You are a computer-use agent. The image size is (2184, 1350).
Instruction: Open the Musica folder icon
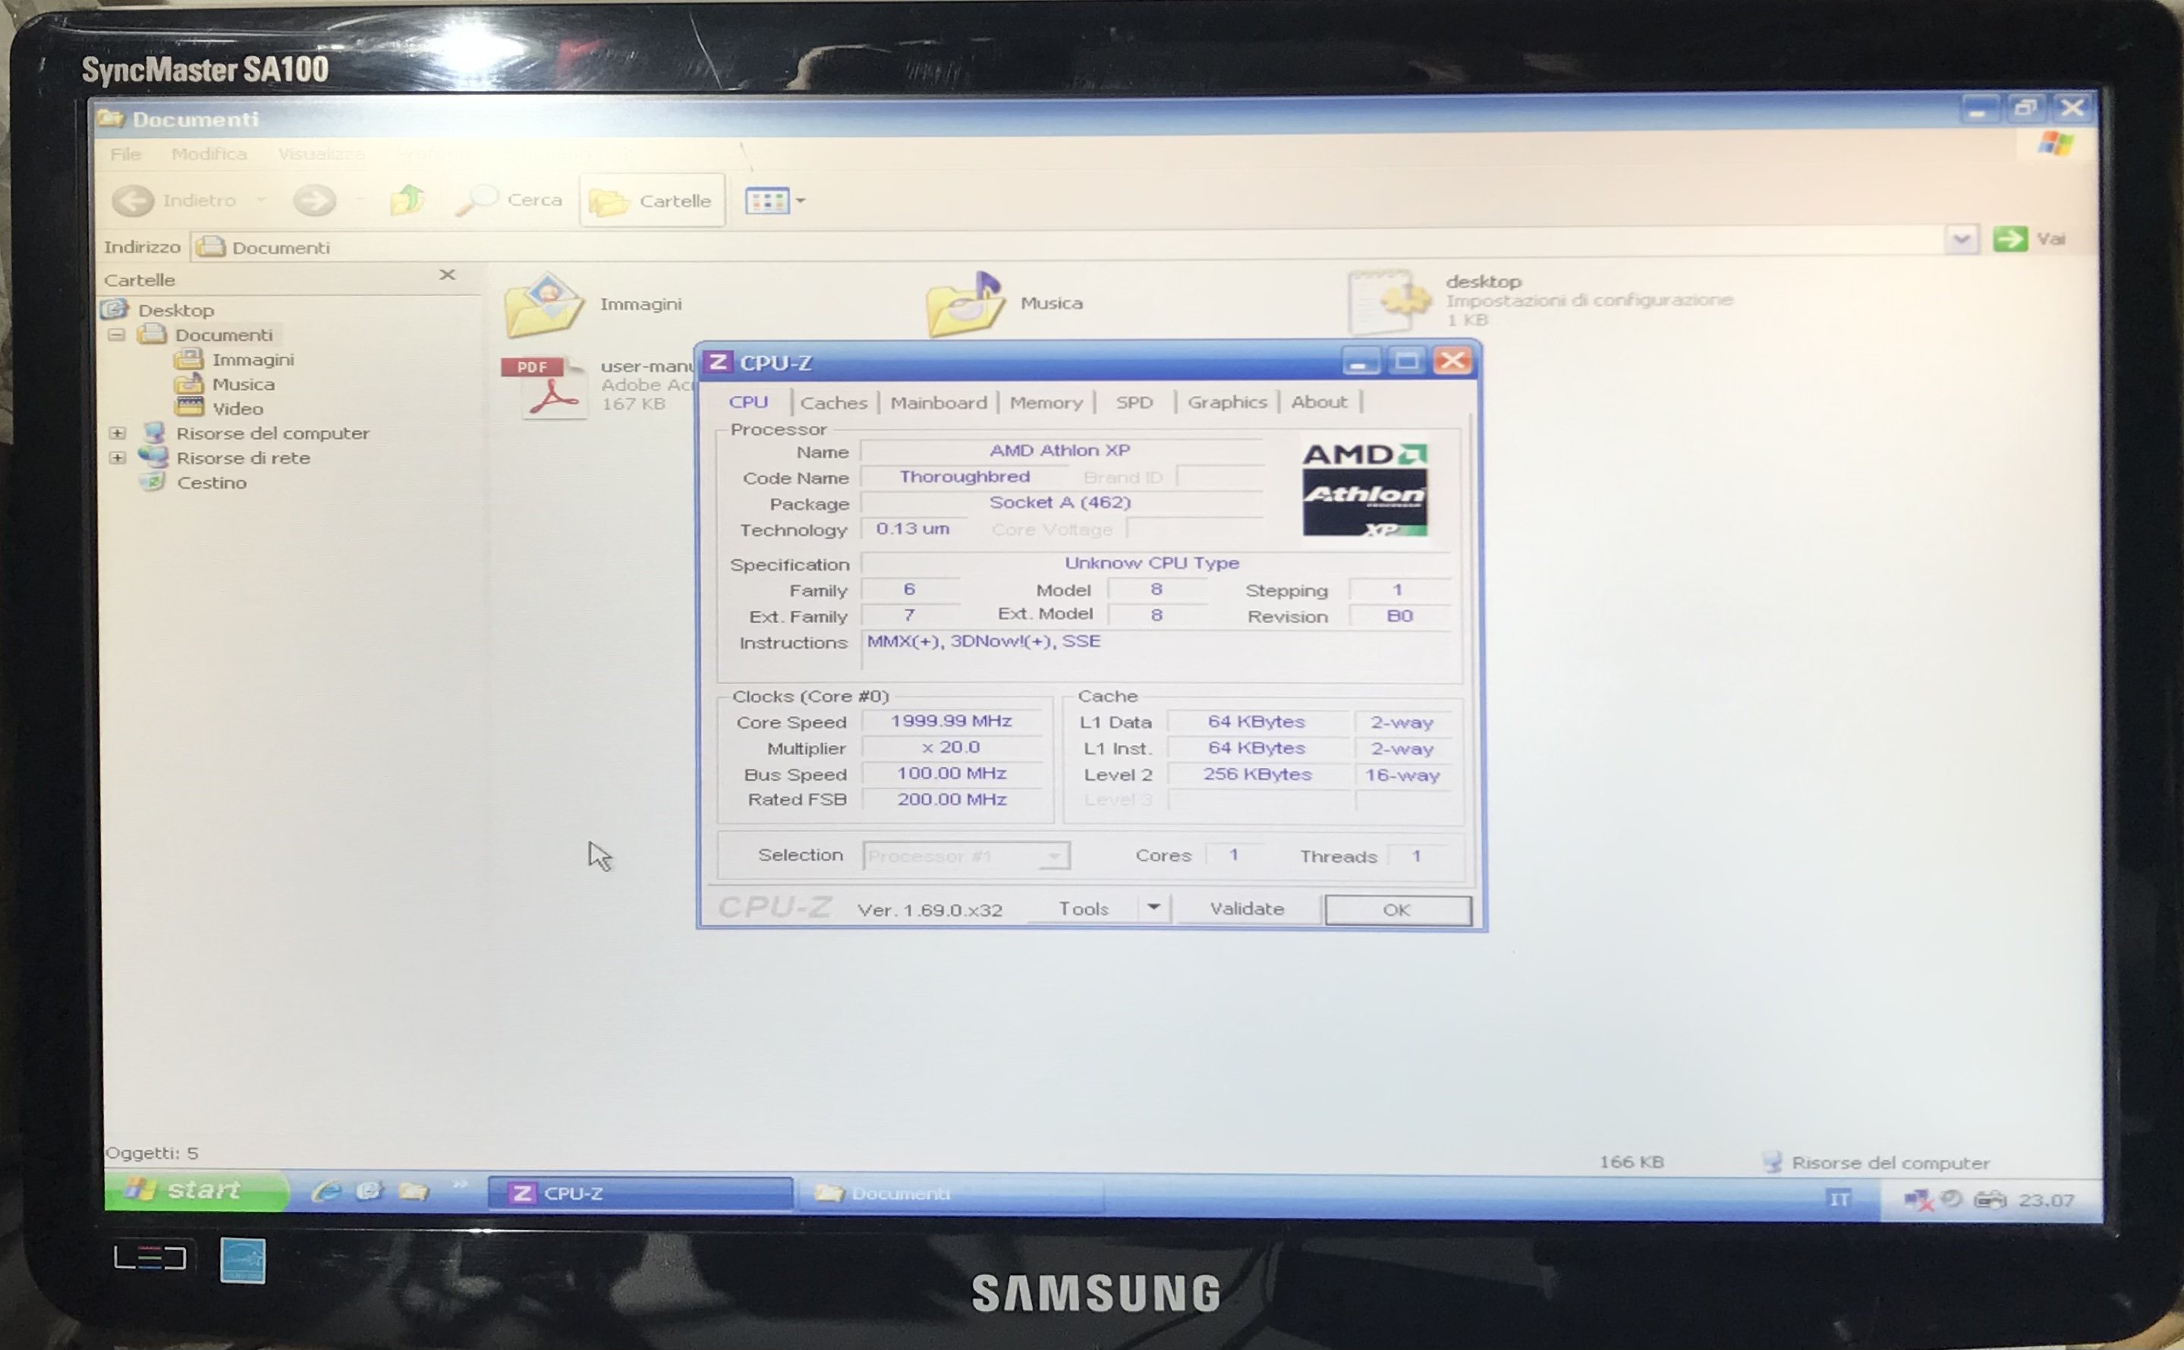[x=965, y=304]
